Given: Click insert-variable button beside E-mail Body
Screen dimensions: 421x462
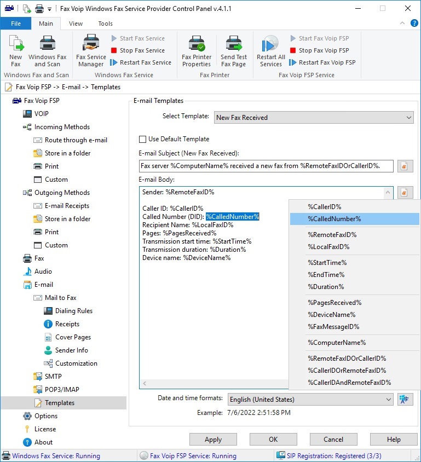Looking at the screenshot, I should [x=405, y=192].
